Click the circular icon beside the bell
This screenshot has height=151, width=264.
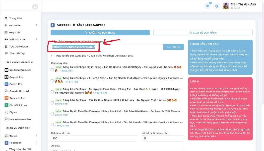(x=216, y=6)
